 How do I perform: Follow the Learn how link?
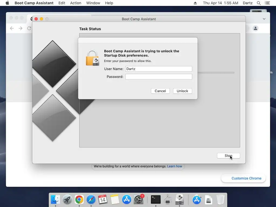point(174,166)
